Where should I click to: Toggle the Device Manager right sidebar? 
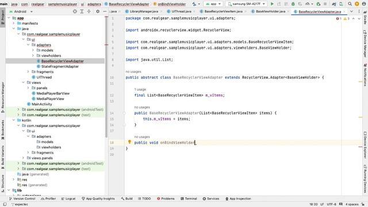(x=365, y=44)
